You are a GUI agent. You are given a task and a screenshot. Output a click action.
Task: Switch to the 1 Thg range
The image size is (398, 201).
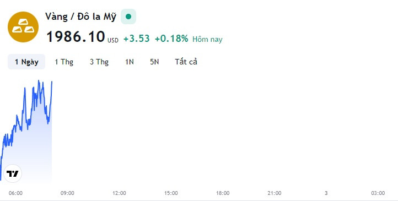64,62
